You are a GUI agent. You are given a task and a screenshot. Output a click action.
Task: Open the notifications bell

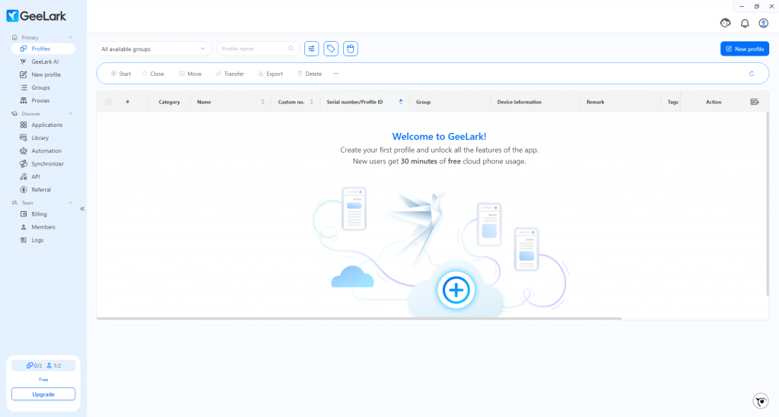[745, 23]
